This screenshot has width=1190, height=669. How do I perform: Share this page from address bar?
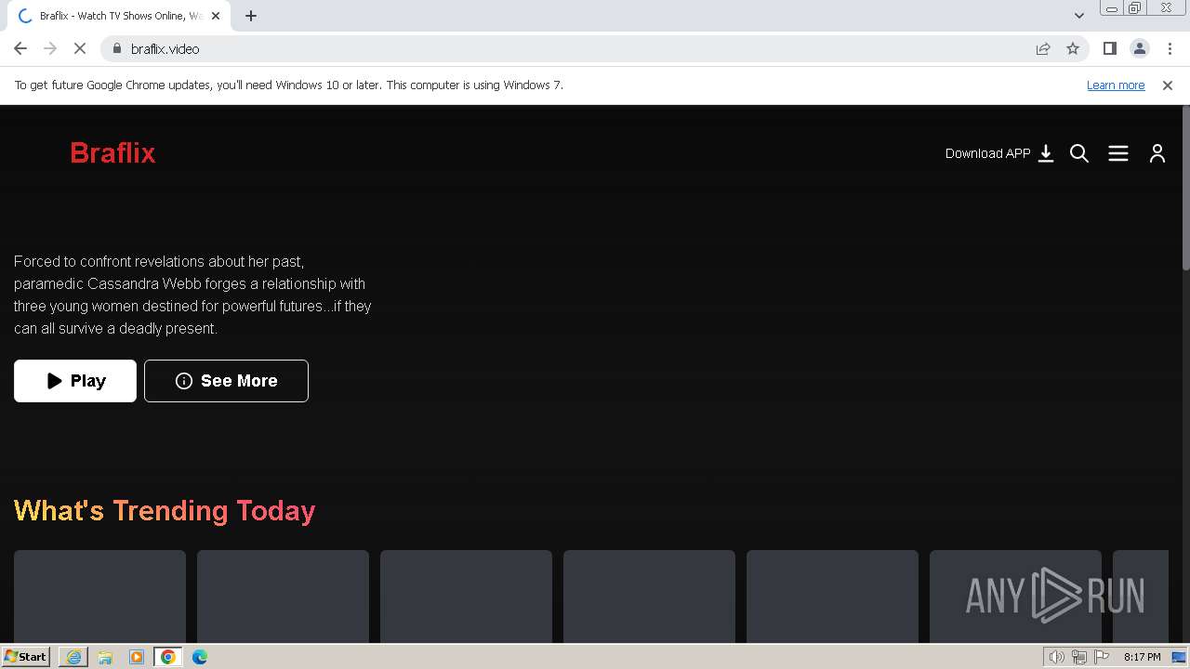(x=1043, y=48)
